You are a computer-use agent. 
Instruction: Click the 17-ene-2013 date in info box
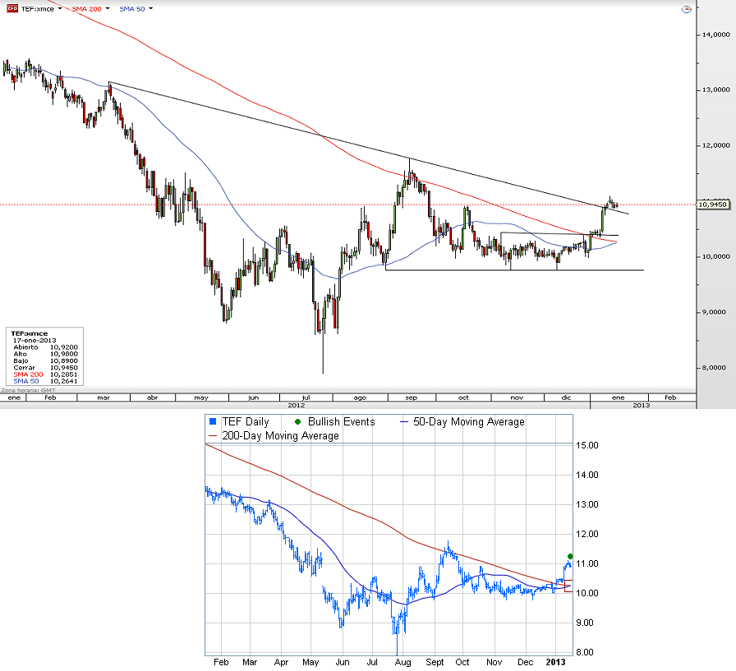tap(34, 341)
